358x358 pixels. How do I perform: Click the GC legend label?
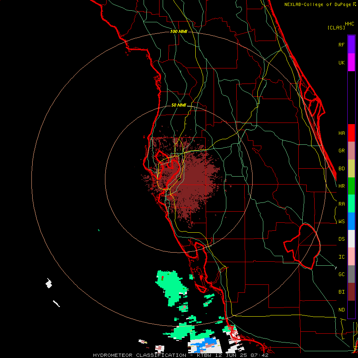point(341,274)
